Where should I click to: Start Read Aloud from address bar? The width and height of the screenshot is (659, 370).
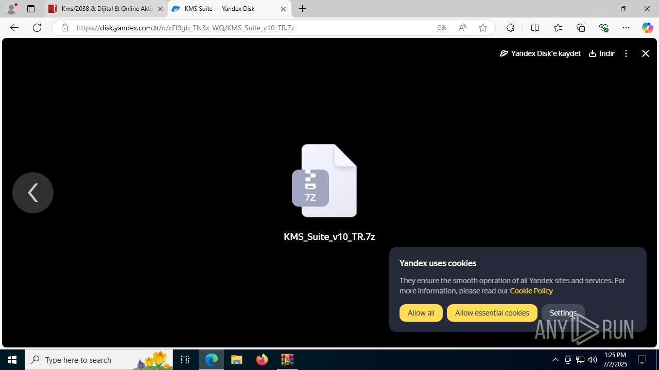tap(462, 28)
